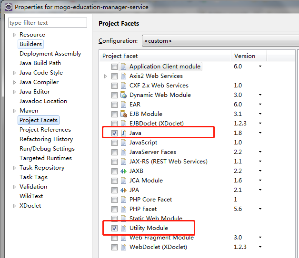Click the CXF 2.x Web Services icon
The image size is (299, 258).
click(123, 86)
